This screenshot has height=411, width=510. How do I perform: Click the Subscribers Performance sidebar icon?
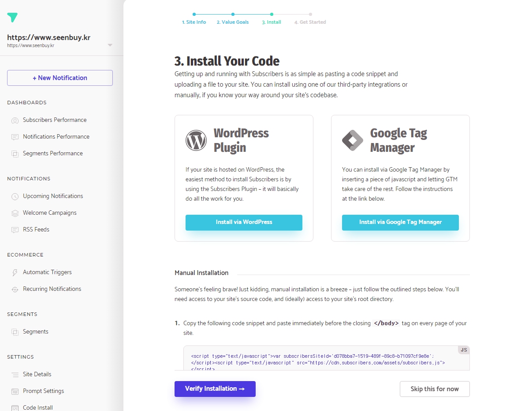click(x=15, y=120)
